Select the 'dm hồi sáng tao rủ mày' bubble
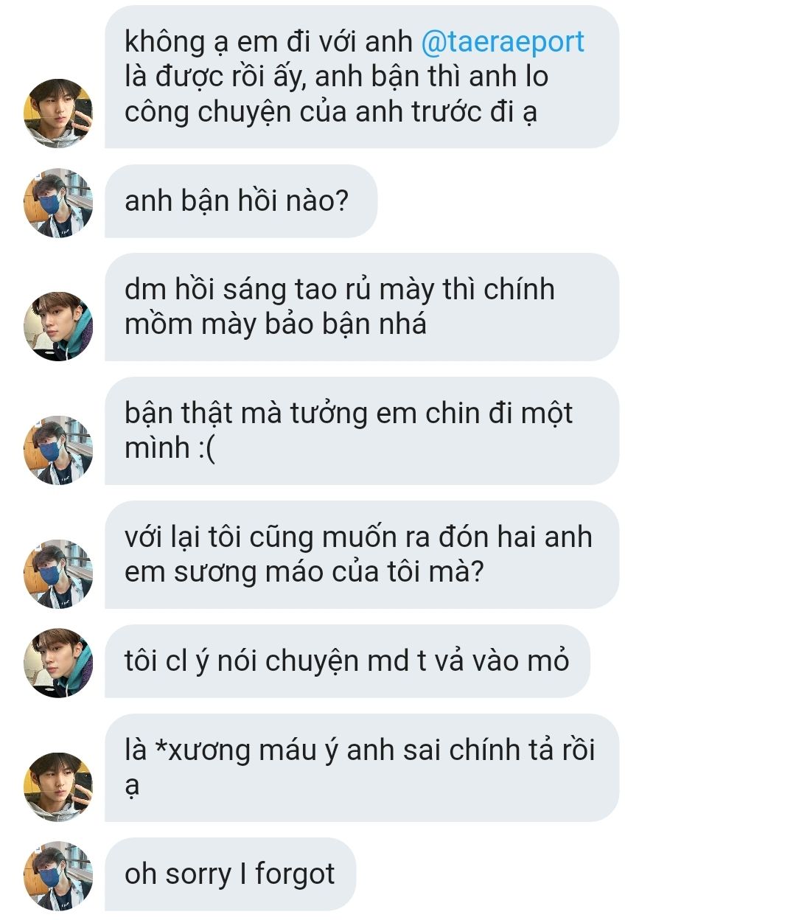 point(362,307)
